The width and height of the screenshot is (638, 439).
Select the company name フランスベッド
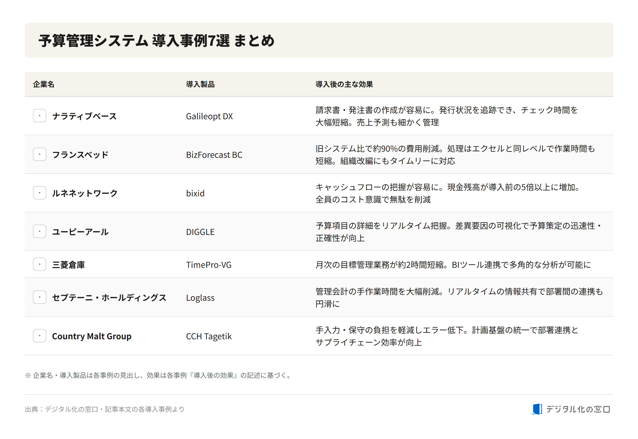(x=80, y=154)
